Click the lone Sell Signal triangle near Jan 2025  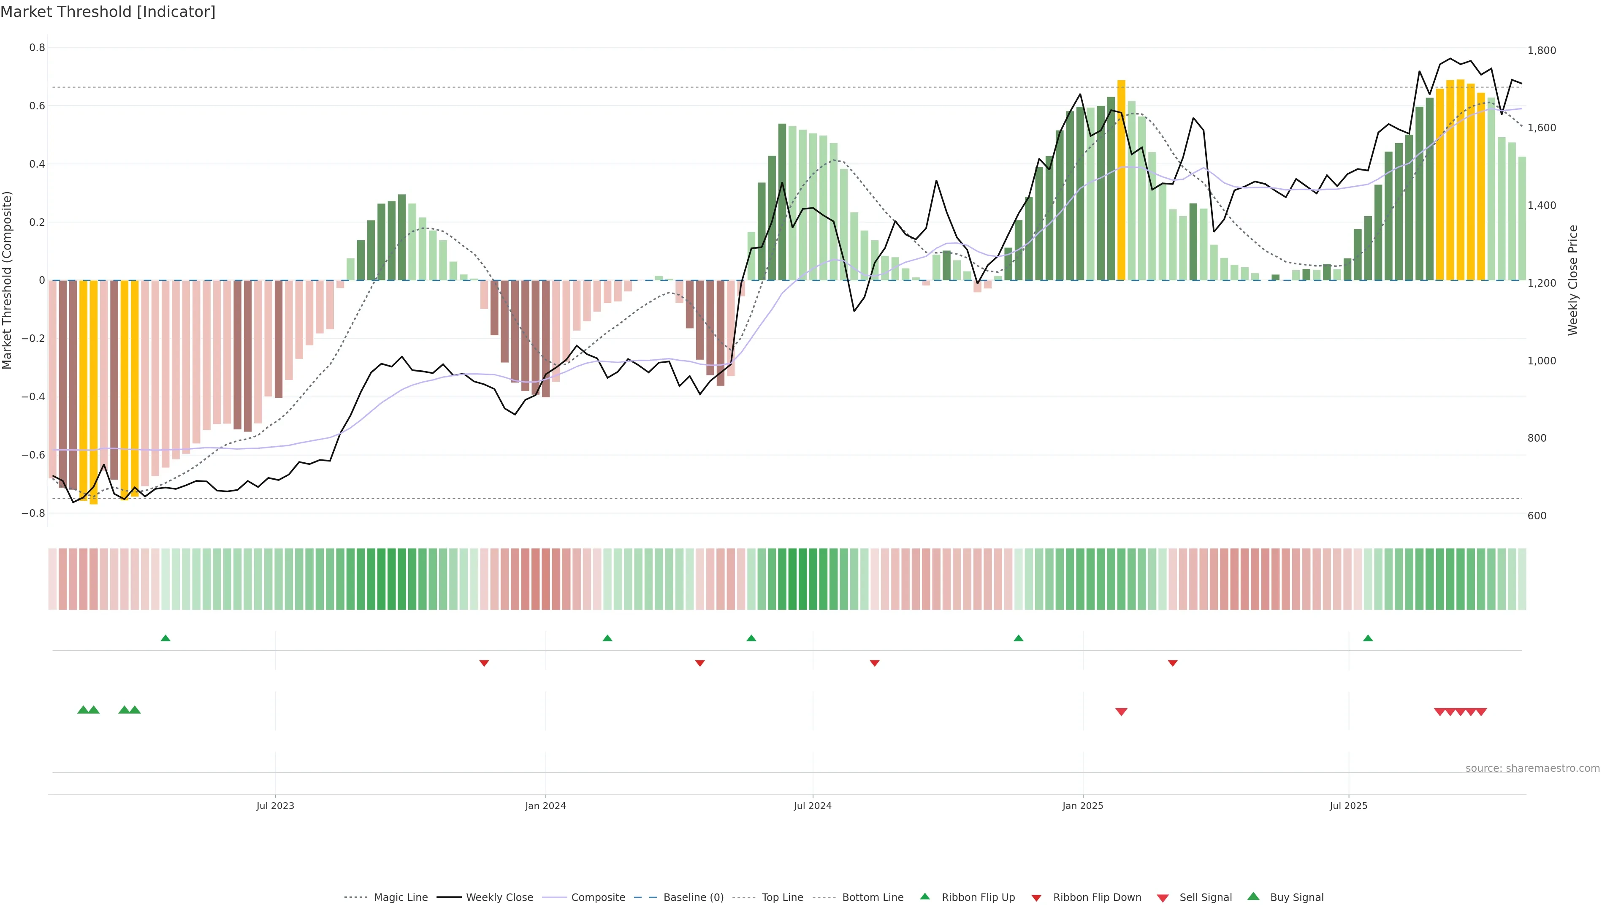point(1121,712)
